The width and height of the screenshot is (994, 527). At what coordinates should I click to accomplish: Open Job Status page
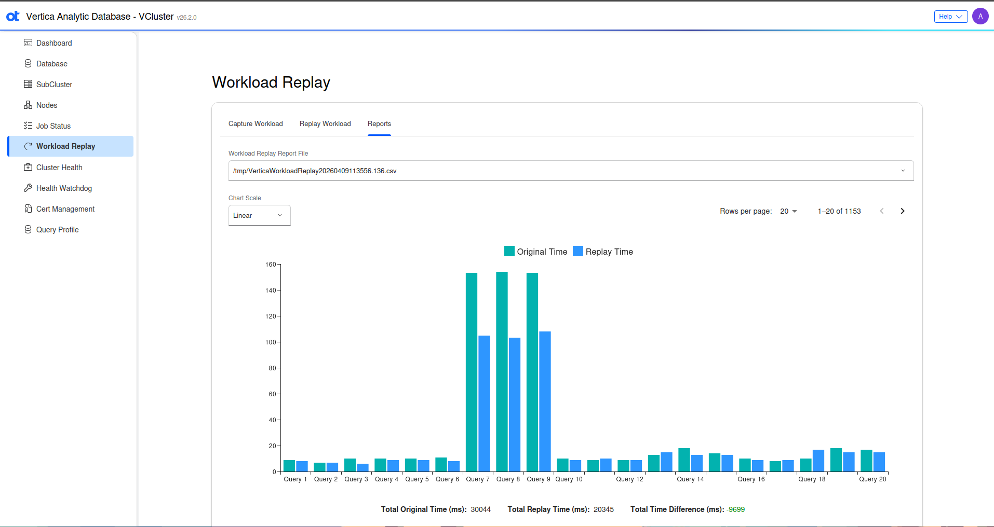click(x=71, y=126)
